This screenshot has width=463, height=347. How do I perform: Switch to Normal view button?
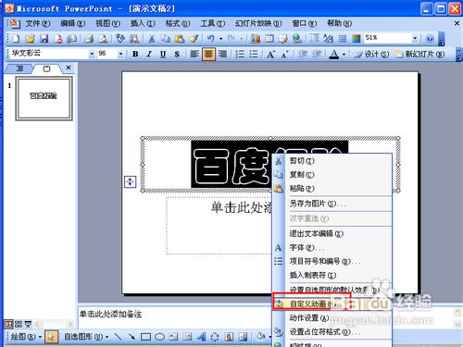coord(9,324)
